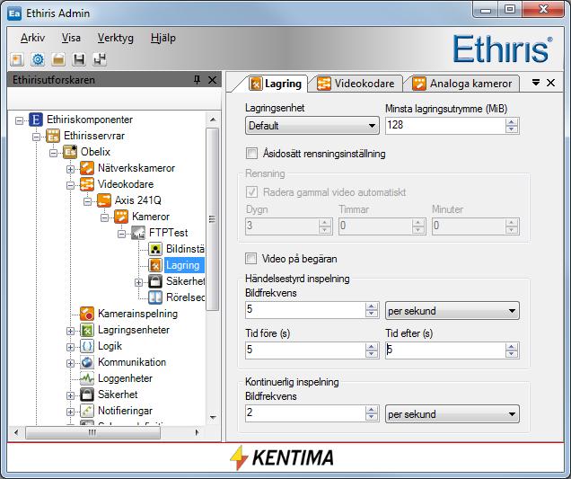571x479 pixels.
Task: Click the Bildinställningar icon in tree
Action: (155, 249)
